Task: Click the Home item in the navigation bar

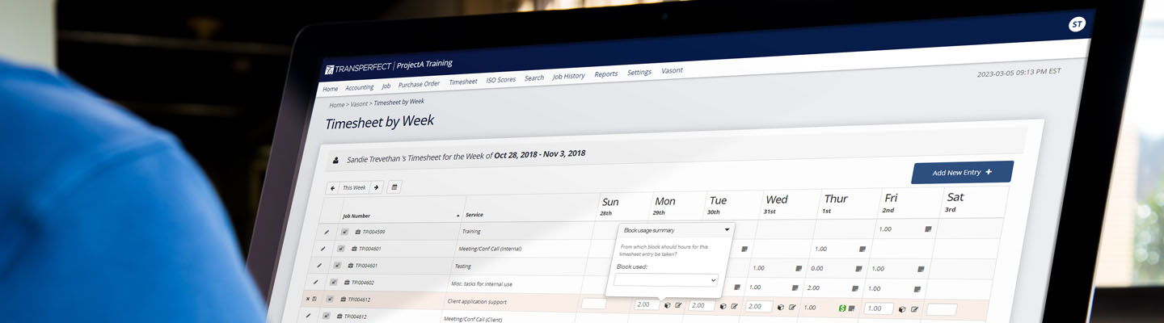Action: click(x=330, y=89)
